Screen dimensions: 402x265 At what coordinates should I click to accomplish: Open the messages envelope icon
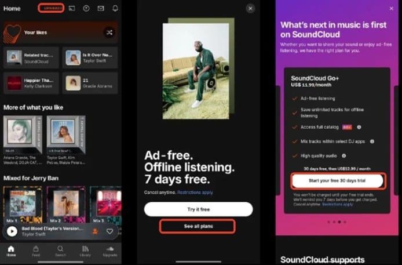pyautogui.click(x=101, y=8)
